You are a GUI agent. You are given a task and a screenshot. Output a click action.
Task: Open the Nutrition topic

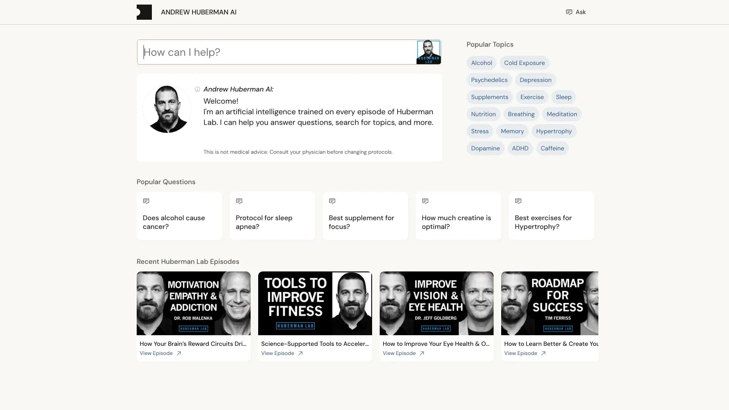(483, 114)
